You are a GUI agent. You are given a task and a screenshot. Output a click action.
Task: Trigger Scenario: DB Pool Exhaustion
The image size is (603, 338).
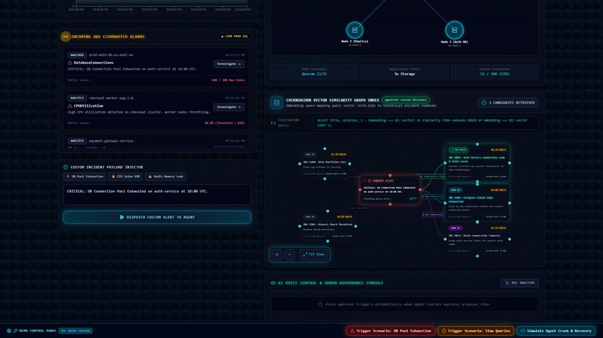tap(391, 331)
